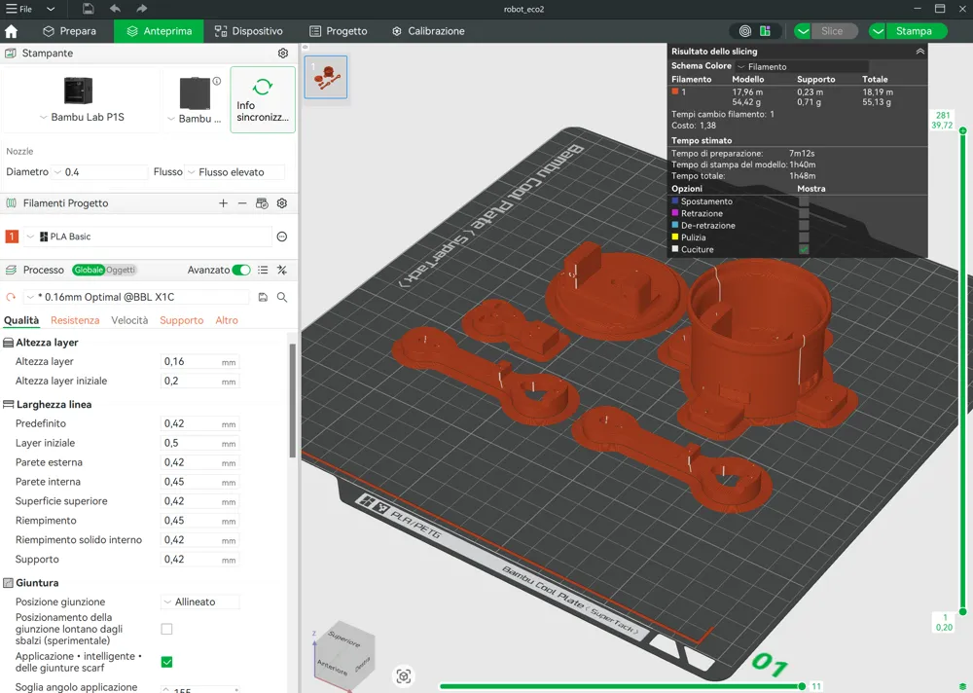Image resolution: width=973 pixels, height=693 pixels.
Task: Click the redo arrow icon
Action: (141, 9)
